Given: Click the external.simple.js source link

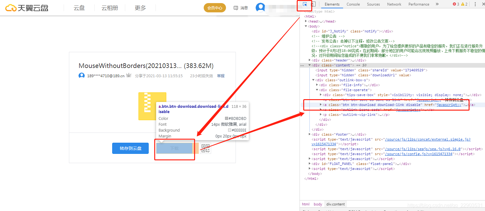Looking at the screenshot, I should pos(428,139).
